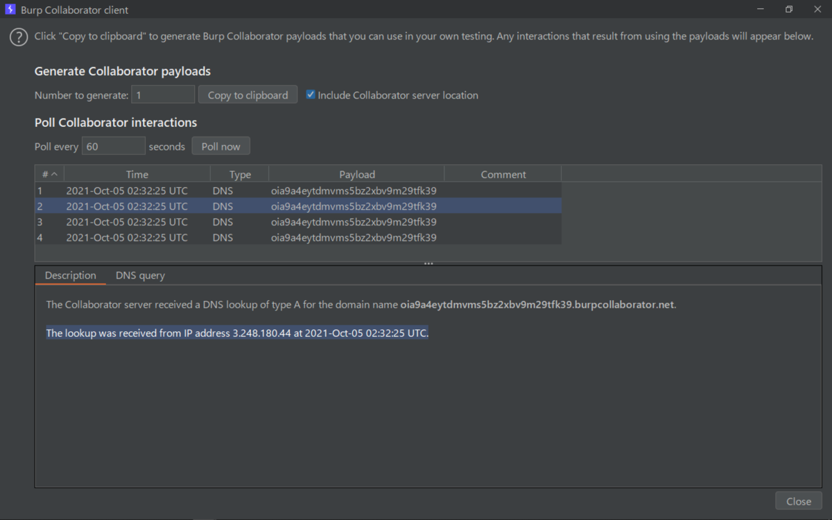
Task: Click the highlighted lookup IP address sentence
Action: [x=237, y=333]
